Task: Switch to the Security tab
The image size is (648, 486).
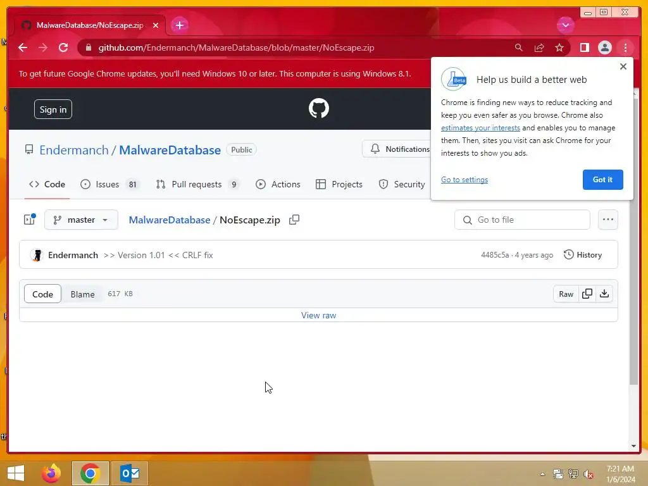Action: [x=402, y=184]
